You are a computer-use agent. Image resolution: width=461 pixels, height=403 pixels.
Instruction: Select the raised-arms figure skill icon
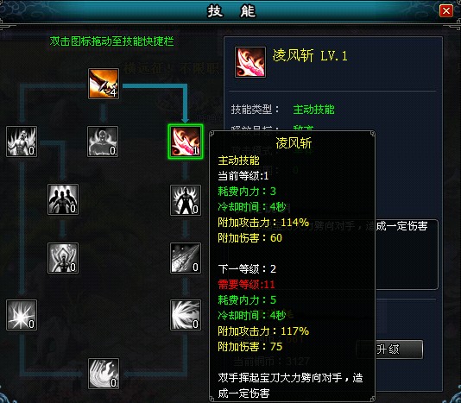point(63,258)
